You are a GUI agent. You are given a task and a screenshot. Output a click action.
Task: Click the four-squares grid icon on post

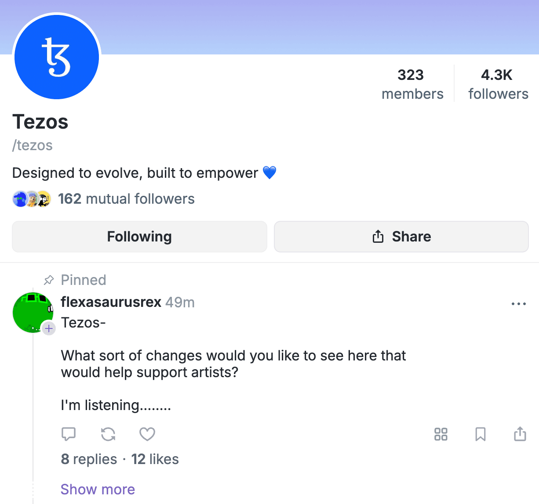tap(441, 434)
